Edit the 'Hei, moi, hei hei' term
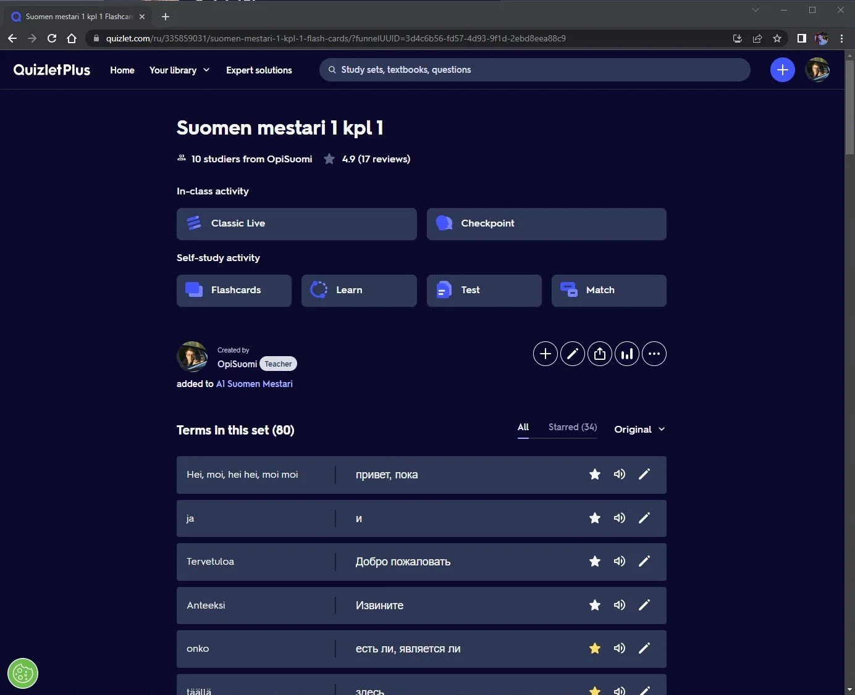Screen dimensions: 855x695 point(644,475)
